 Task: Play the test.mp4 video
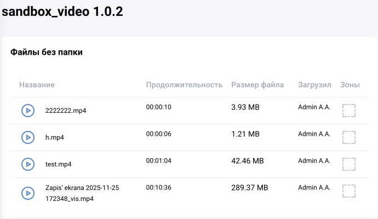click(x=28, y=164)
